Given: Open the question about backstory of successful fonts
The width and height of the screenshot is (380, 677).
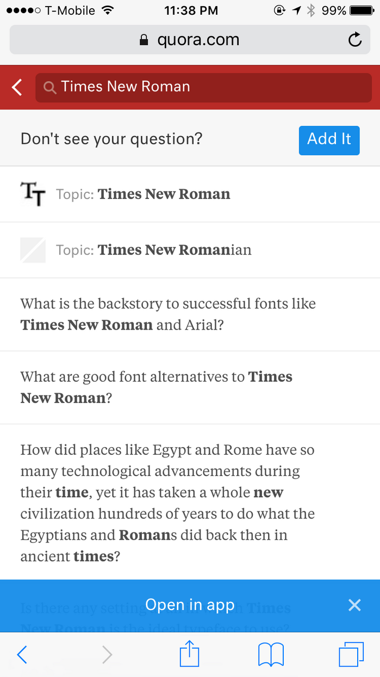Looking at the screenshot, I should tap(168, 314).
